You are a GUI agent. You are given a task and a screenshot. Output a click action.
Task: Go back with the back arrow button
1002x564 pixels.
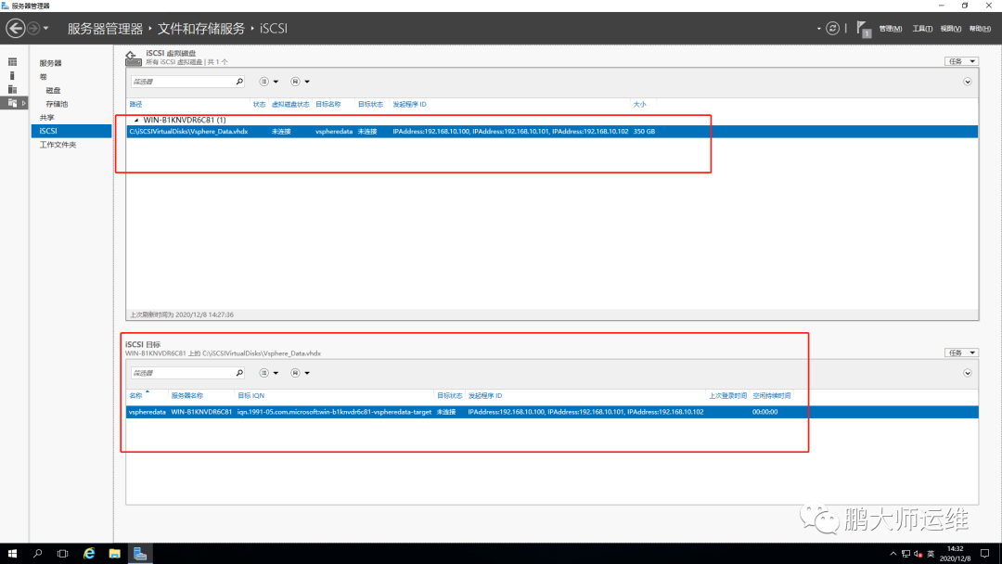[16, 28]
